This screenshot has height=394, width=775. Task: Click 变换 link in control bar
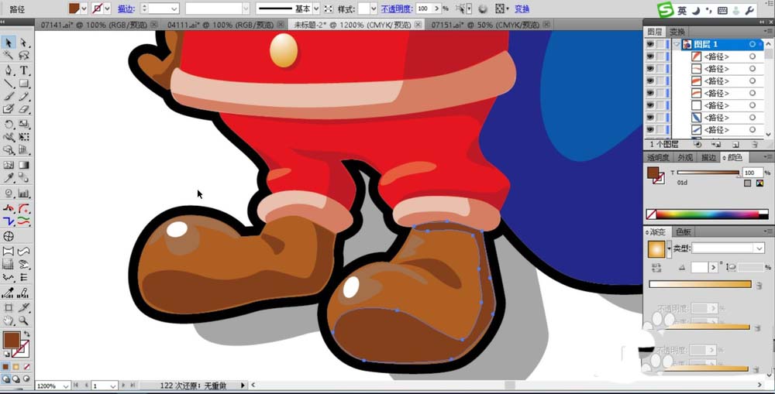pyautogui.click(x=522, y=9)
